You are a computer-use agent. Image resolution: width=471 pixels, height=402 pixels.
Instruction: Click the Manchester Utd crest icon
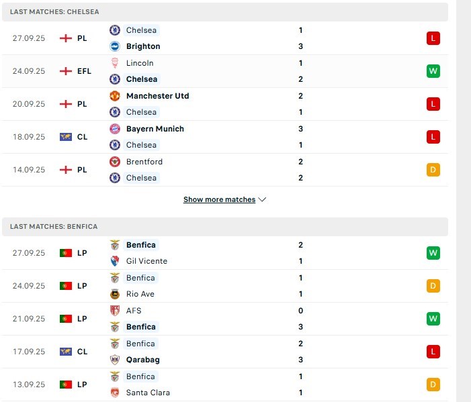tap(115, 96)
